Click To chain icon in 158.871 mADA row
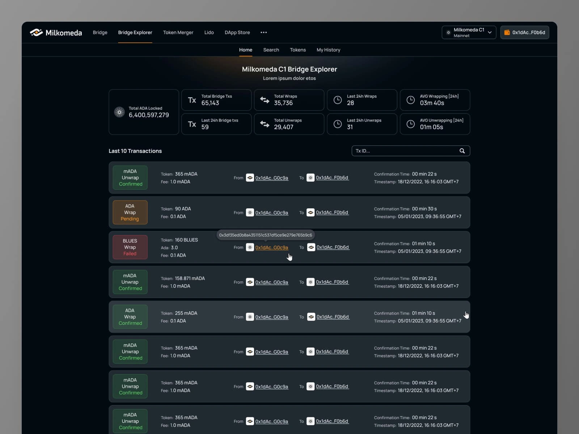Image resolution: width=579 pixels, height=434 pixels. [x=310, y=282]
